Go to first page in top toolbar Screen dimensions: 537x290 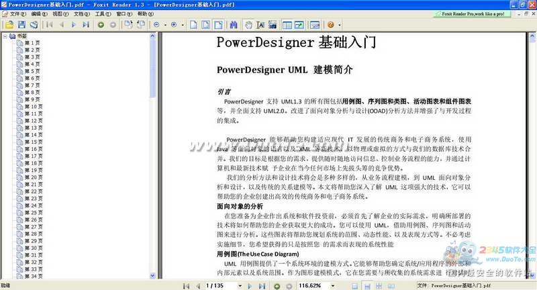coord(49,25)
